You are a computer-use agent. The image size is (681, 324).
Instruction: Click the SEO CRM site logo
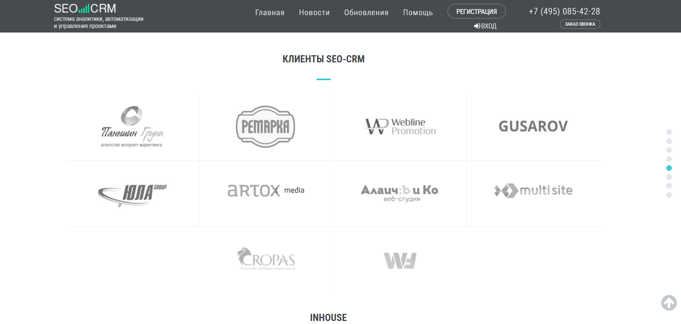tap(85, 8)
